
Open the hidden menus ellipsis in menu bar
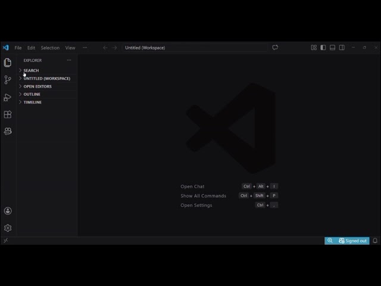[85, 48]
